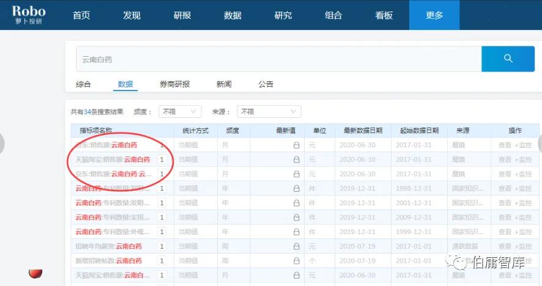Click the "1" count box in the 新增招聘帖数 row

(x=161, y=261)
